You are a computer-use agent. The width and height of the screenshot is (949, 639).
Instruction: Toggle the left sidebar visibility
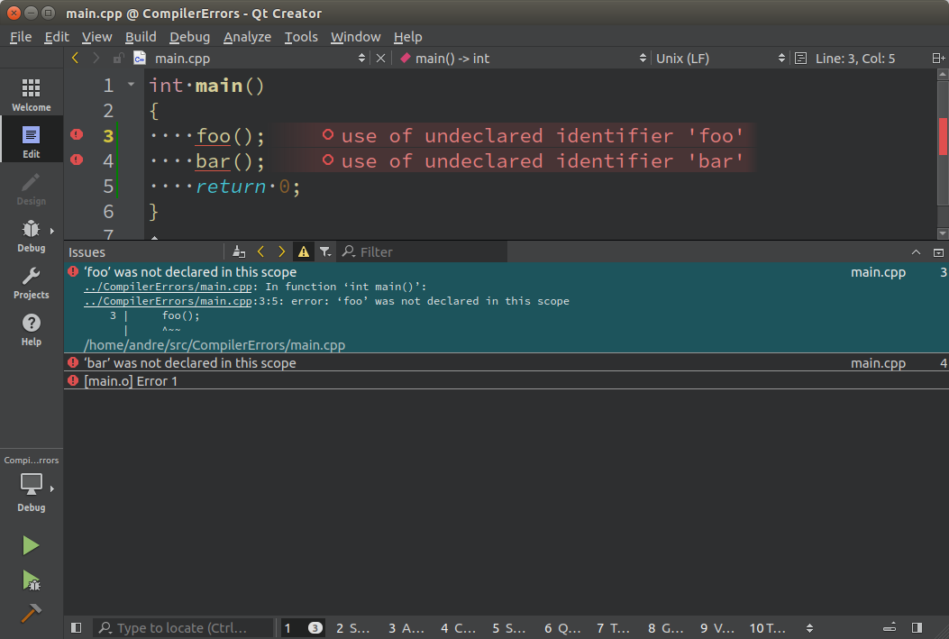(77, 627)
